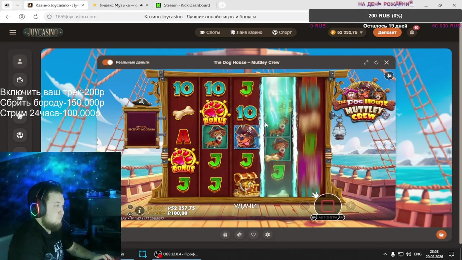This screenshot has width=462, height=260.
Task: Expand the game to fullscreen
Action: pos(366,62)
